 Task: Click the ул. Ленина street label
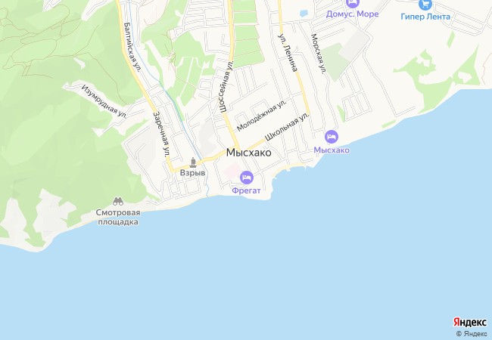click(288, 53)
